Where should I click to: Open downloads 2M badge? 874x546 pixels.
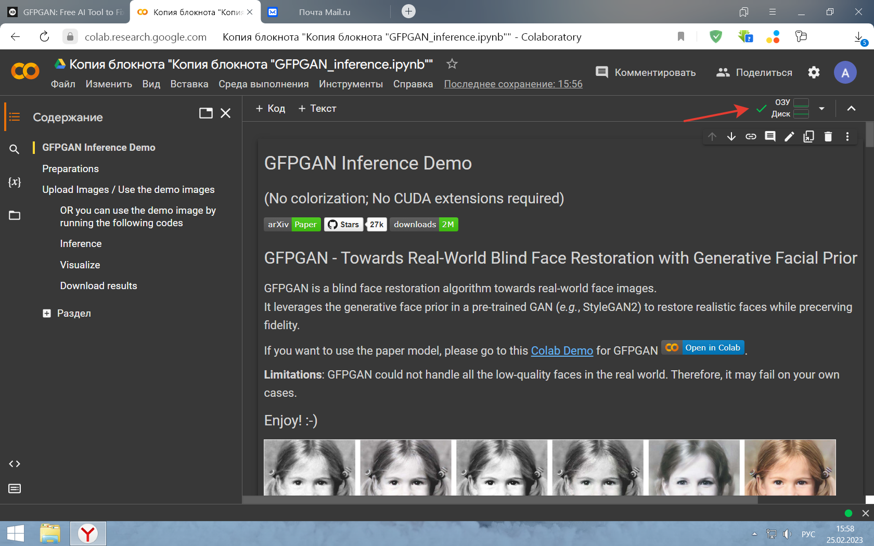point(424,224)
